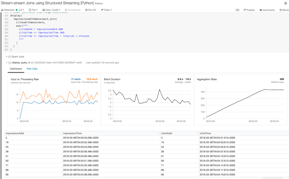Select the Dashboard tab

click(16, 69)
